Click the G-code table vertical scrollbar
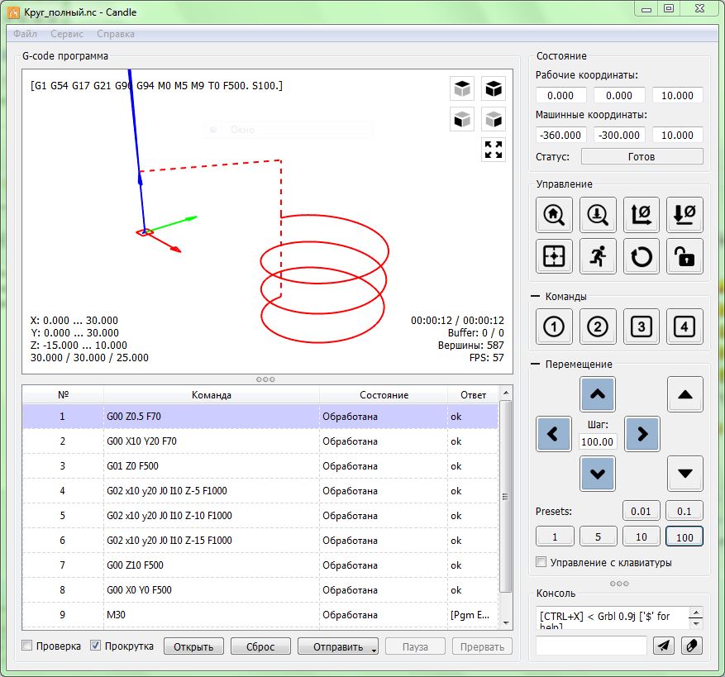Screen dimensions: 725x677 click(506, 496)
